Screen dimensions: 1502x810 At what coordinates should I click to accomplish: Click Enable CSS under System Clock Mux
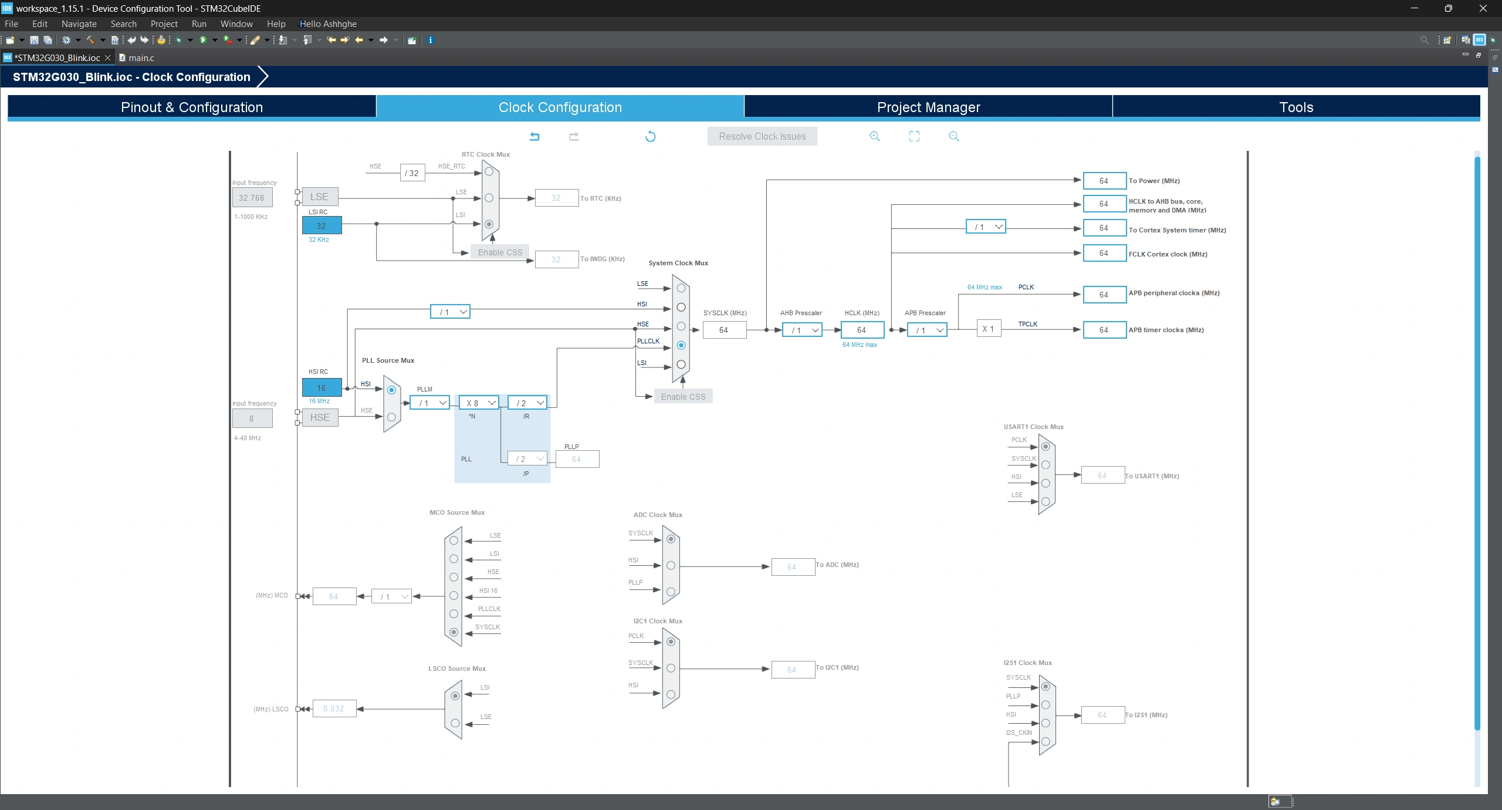click(683, 397)
